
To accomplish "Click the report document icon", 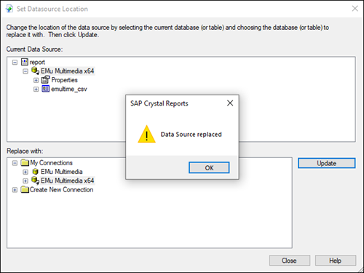I will [x=25, y=62].
